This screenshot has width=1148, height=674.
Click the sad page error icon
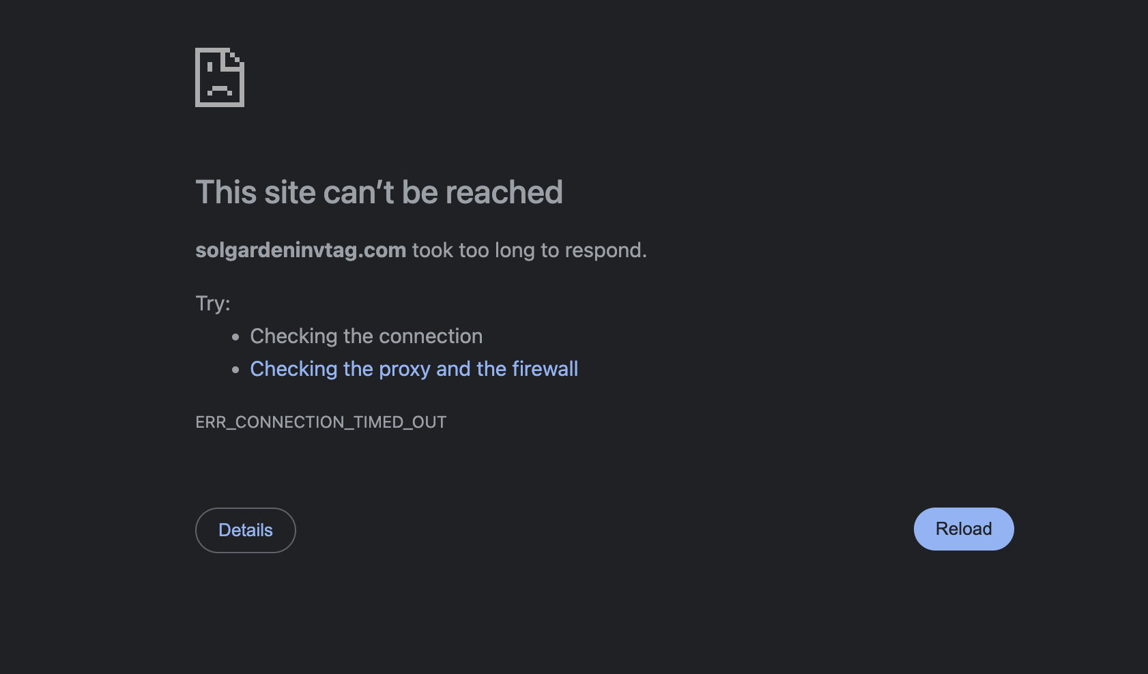[219, 77]
